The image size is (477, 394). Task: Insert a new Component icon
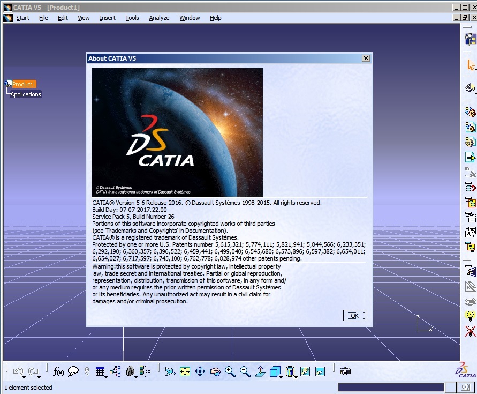(x=470, y=112)
